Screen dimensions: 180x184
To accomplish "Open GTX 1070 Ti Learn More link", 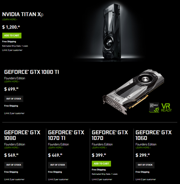I will point(55,148).
